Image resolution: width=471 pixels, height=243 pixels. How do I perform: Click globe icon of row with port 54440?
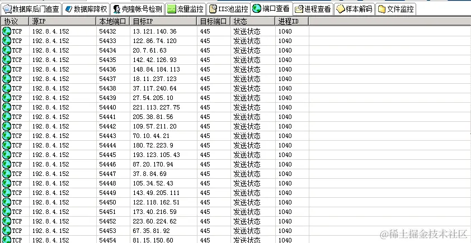coord(6,107)
